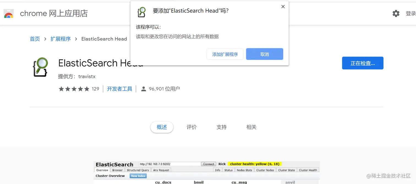This screenshot has height=184, width=416.
Task: Click the 该程序可以: label in dialog
Action: pyautogui.click(x=148, y=27)
